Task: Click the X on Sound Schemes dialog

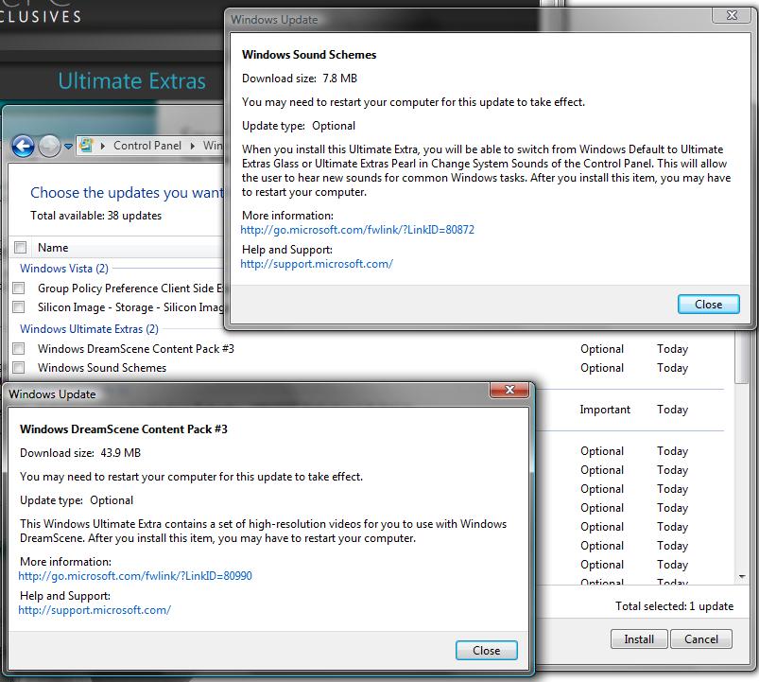Action: pyautogui.click(x=732, y=15)
